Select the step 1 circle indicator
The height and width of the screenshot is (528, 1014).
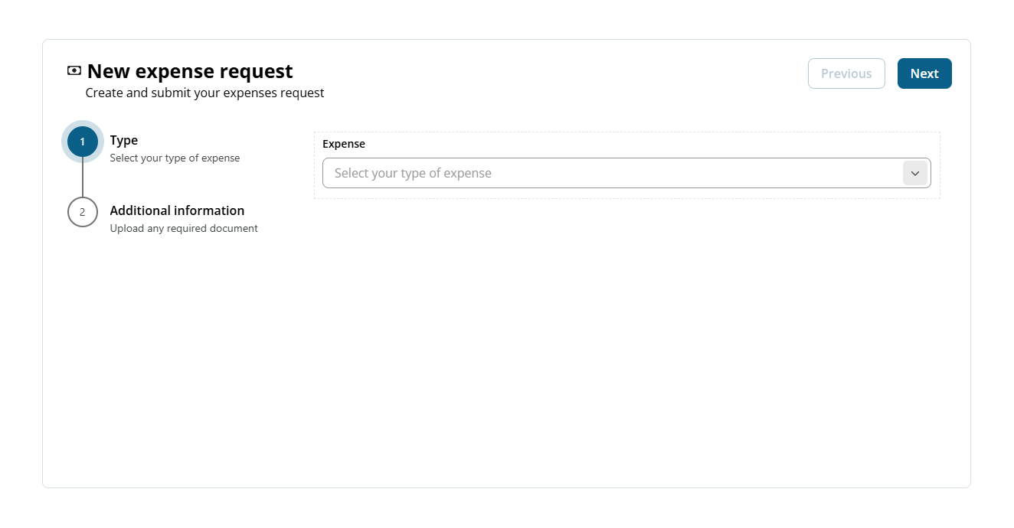click(83, 142)
